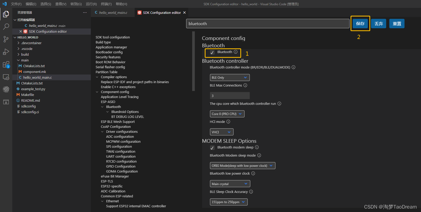The width and height of the screenshot is (421, 212).
Task: Show info for Bluetooth low power clock
Action: coord(253,173)
